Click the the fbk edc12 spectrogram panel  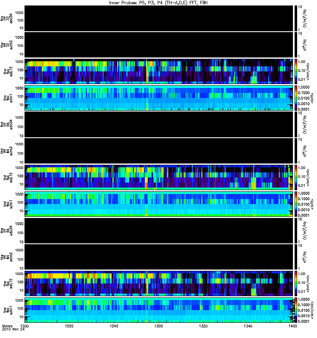(x=159, y=283)
